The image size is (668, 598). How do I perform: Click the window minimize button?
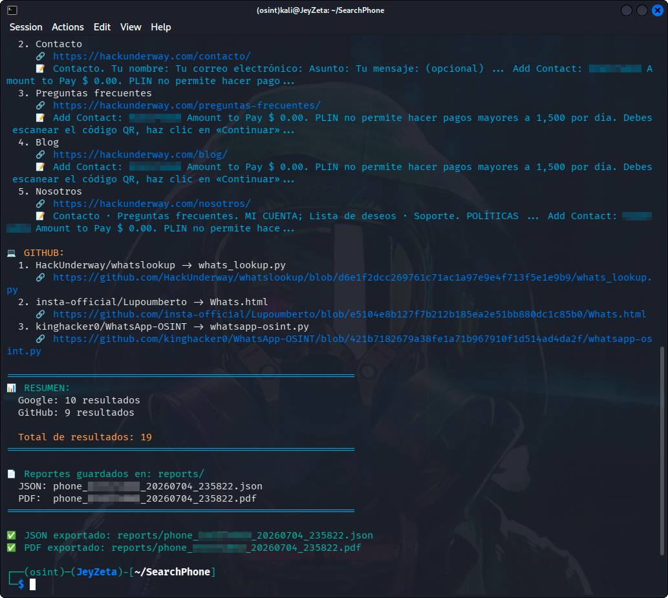[626, 10]
